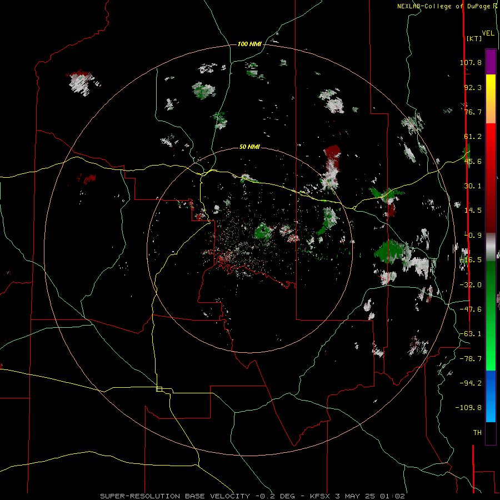
Task: Click the -94.2 velocity scale value
Action: click(x=471, y=383)
